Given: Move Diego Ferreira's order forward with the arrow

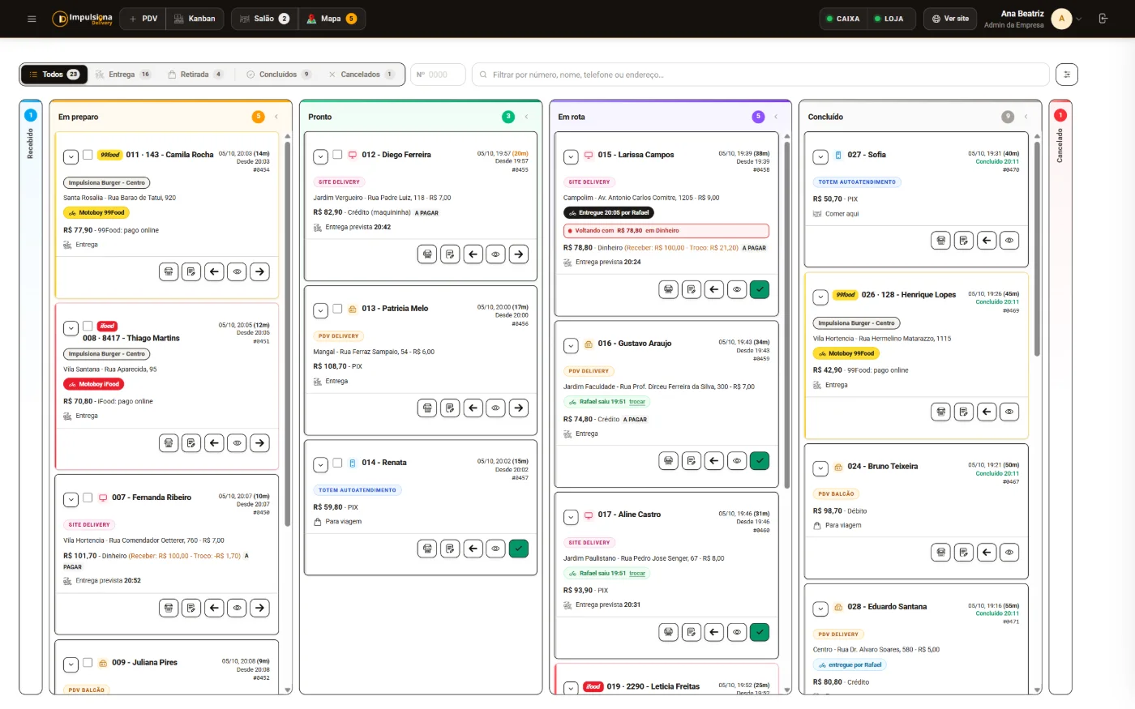Looking at the screenshot, I should tap(519, 254).
